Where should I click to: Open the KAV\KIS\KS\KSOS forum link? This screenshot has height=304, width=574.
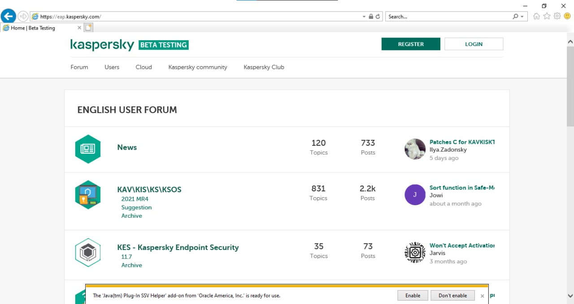tap(149, 190)
